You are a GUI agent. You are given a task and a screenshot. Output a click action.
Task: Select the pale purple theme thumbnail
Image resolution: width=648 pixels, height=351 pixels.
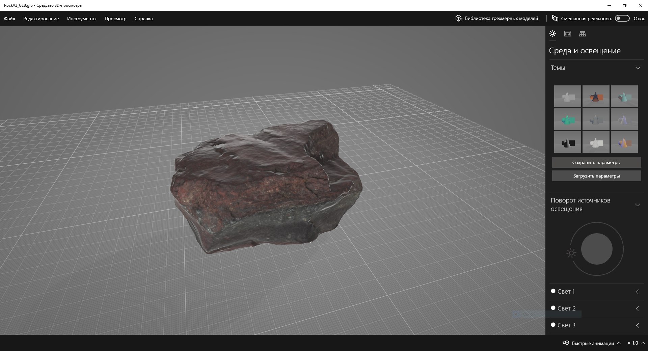click(x=624, y=119)
